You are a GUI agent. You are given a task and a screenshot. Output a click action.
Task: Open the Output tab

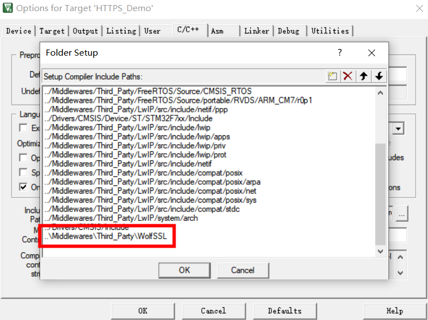(85, 31)
